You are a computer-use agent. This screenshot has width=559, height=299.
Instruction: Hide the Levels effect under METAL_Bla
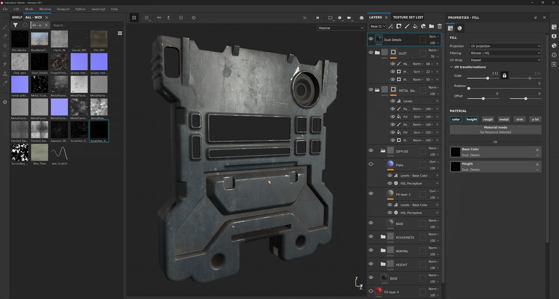(393, 101)
